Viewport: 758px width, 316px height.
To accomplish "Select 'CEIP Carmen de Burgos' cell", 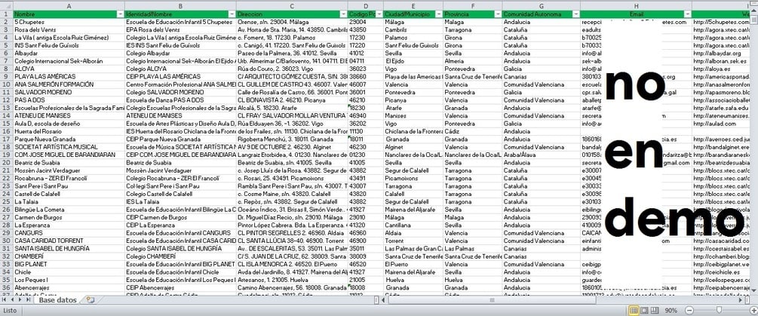I will coord(180,217).
